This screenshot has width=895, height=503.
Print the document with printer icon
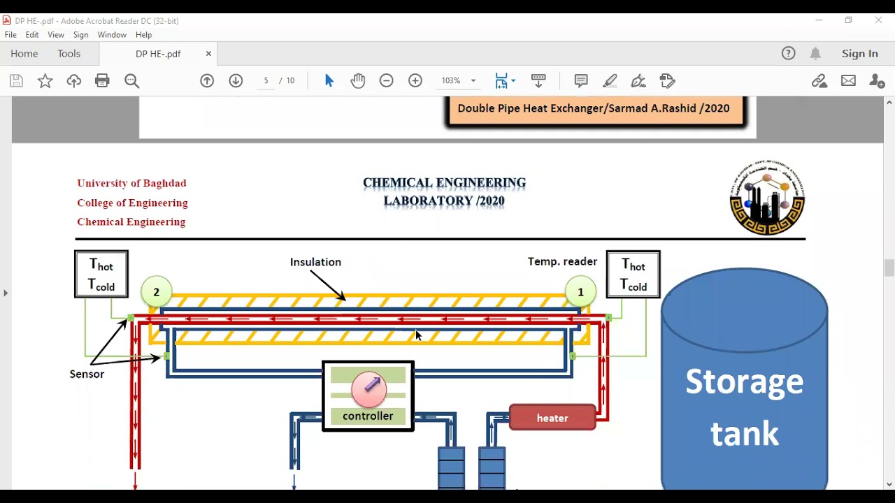(x=103, y=81)
